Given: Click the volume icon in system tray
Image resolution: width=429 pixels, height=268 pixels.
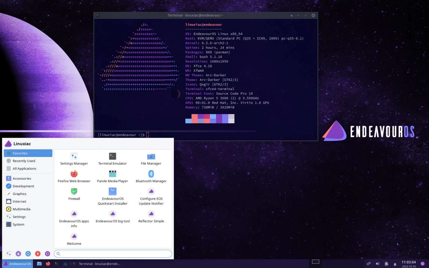Looking at the screenshot, I should 378,264.
